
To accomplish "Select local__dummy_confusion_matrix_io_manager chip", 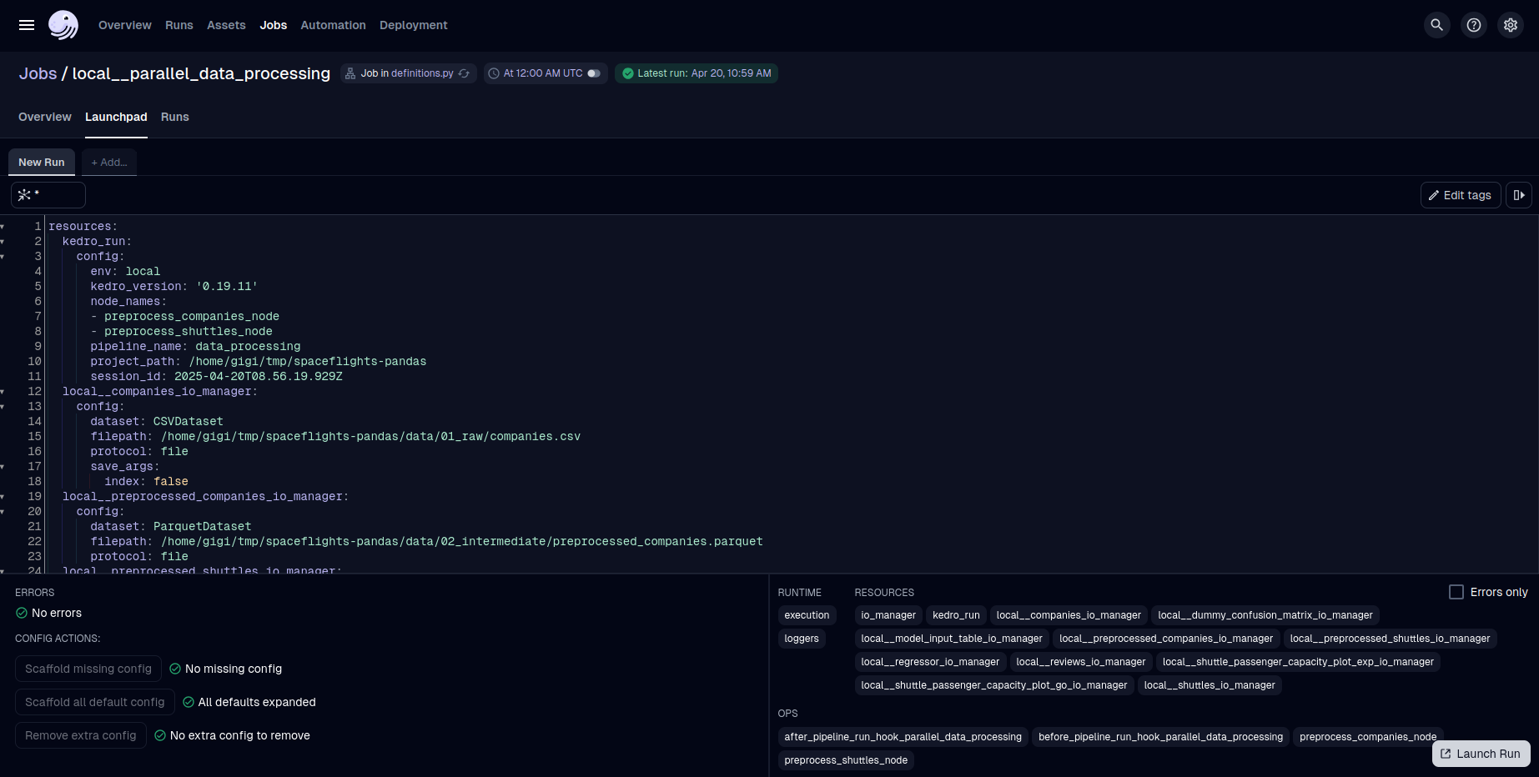I will (1265, 615).
